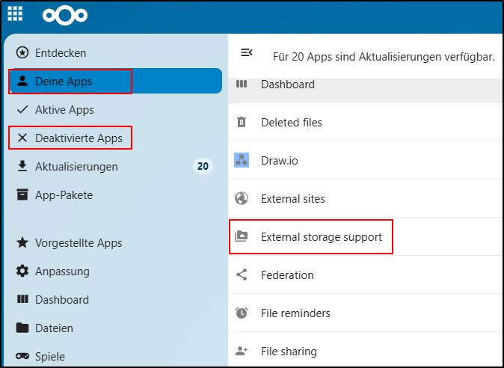The width and height of the screenshot is (504, 368).
Task: Open the app grid launcher icon
Action: (15, 14)
